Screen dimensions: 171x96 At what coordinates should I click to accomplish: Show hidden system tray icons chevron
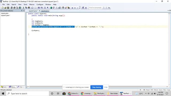pyautogui.click(x=146, y=94)
